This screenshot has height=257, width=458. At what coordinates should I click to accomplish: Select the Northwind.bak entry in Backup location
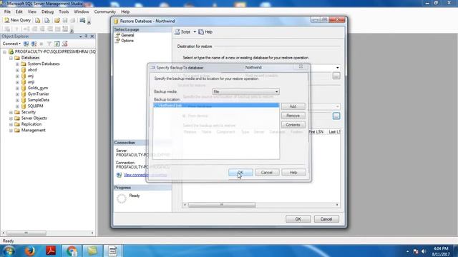point(216,105)
